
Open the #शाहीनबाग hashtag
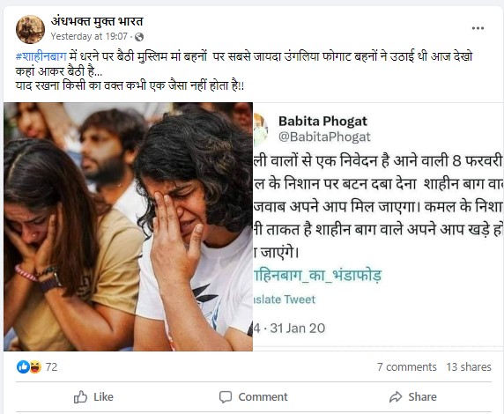click(x=41, y=56)
